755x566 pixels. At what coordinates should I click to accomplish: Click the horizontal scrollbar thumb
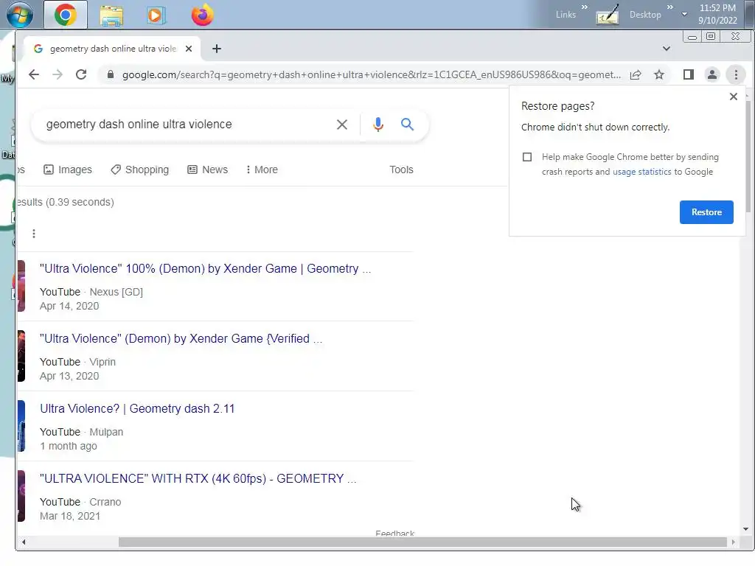tap(422, 542)
